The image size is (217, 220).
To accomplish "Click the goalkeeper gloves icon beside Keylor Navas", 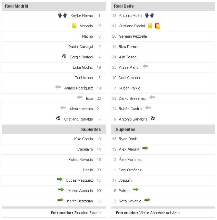I will 62,15.
